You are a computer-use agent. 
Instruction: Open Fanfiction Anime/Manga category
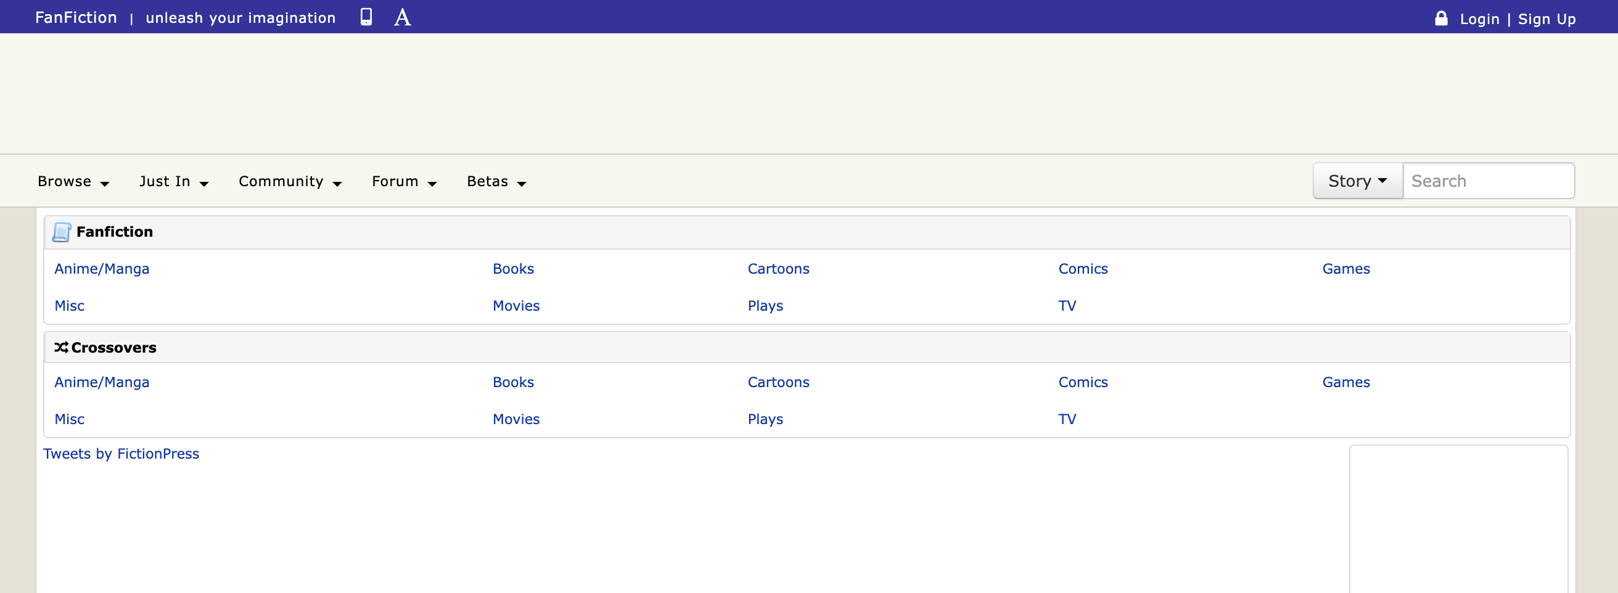click(x=102, y=269)
